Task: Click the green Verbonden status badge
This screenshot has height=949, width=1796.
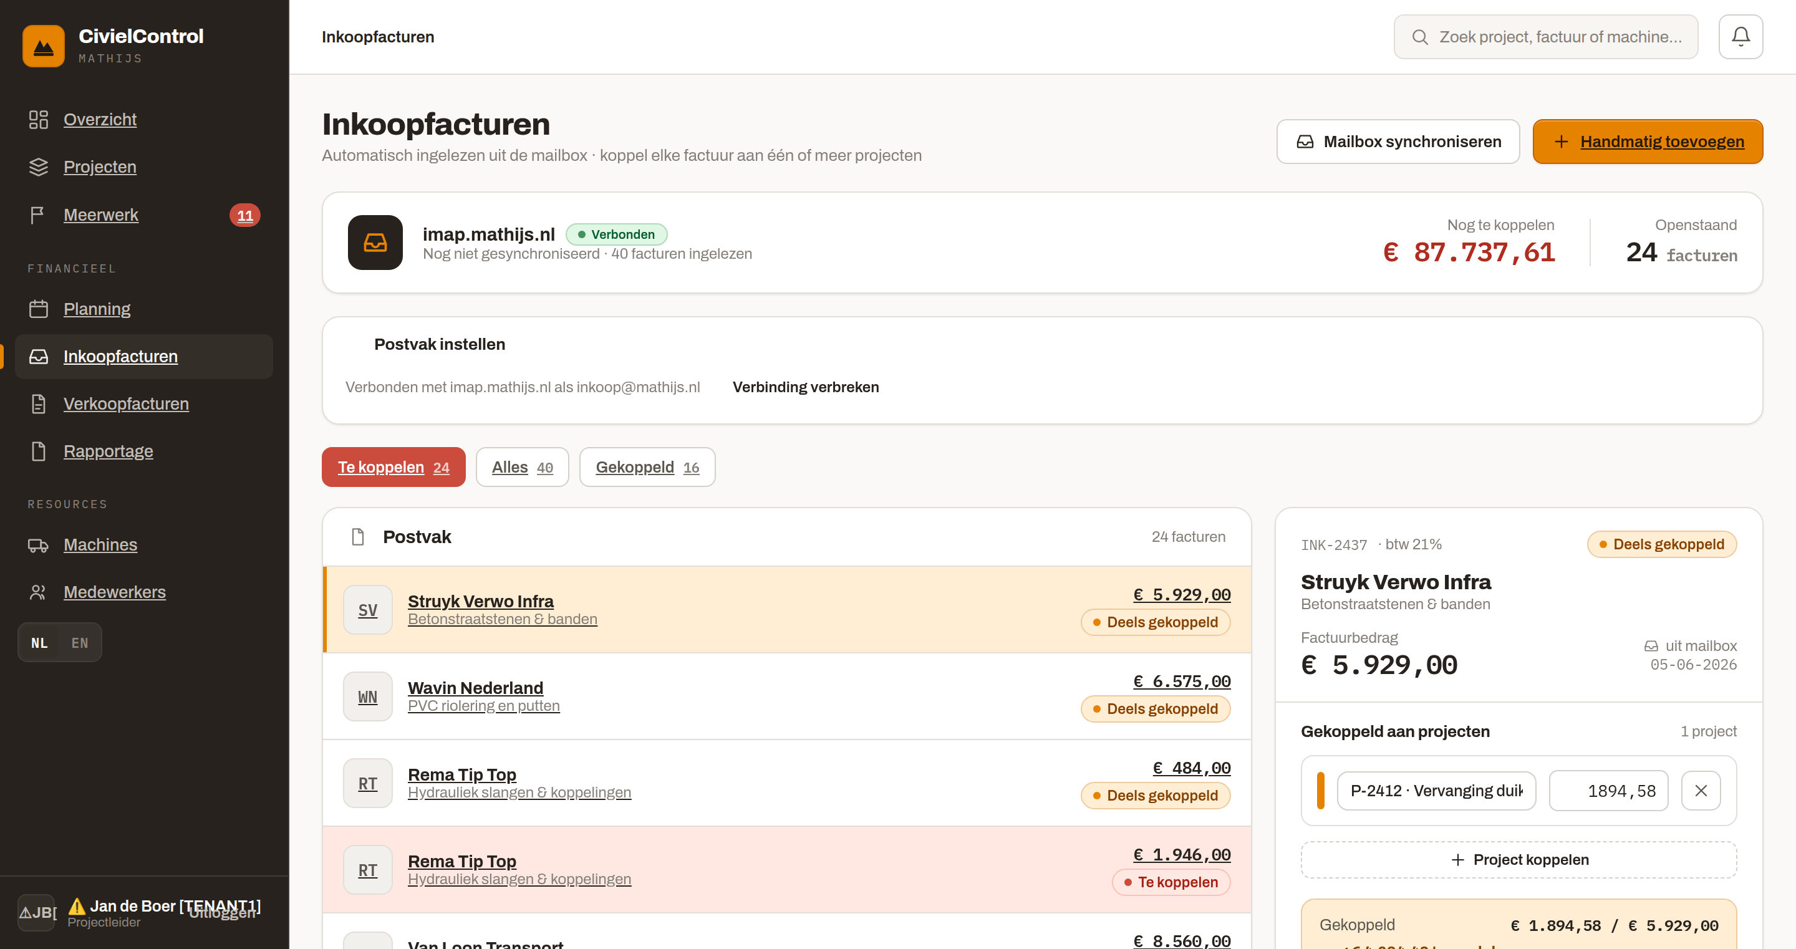Action: [x=616, y=234]
